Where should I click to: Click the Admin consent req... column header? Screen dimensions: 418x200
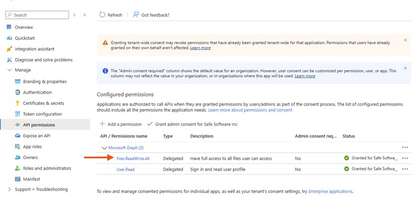click(316, 136)
